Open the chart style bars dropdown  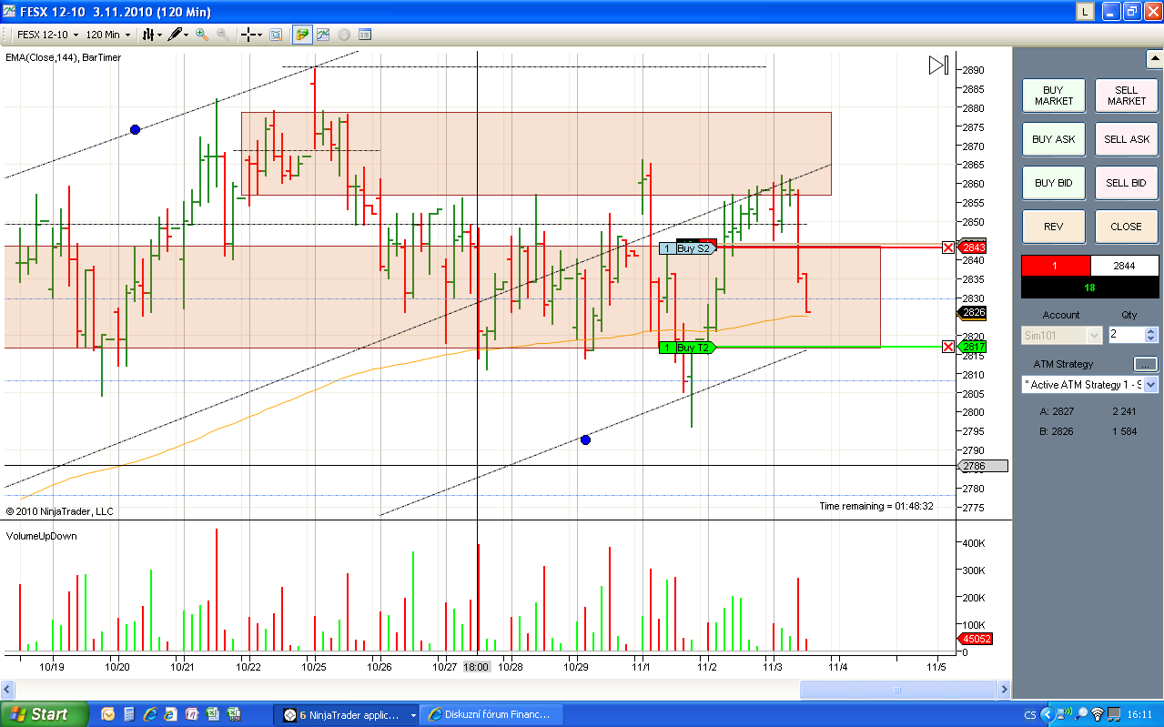click(x=152, y=35)
